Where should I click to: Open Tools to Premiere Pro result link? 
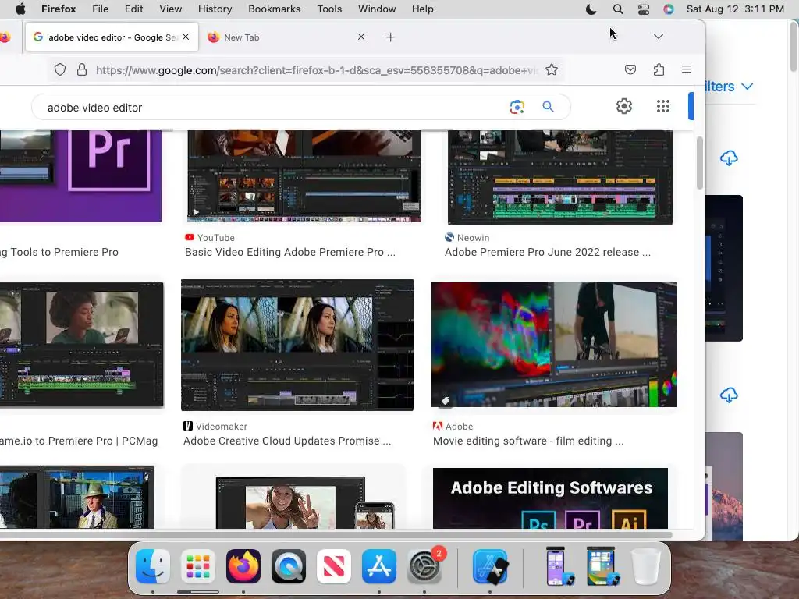59,252
